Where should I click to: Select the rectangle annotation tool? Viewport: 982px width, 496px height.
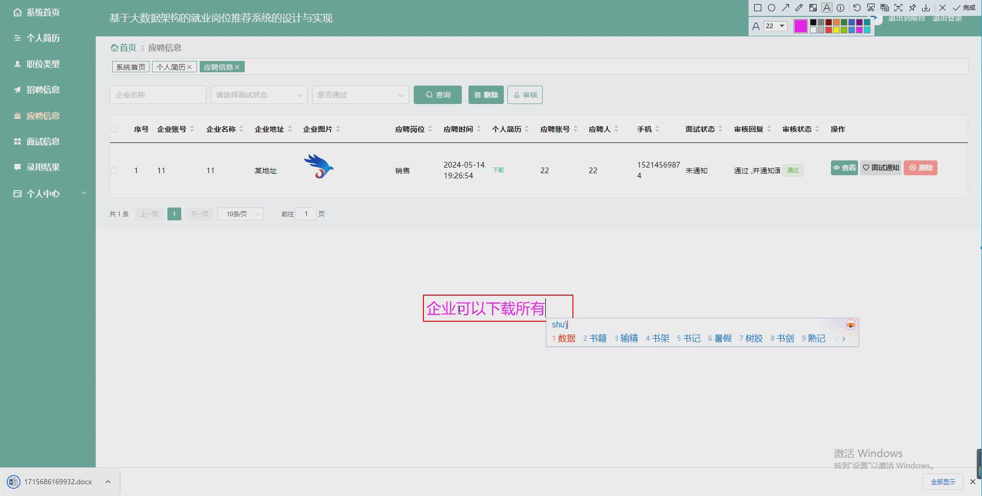(758, 8)
